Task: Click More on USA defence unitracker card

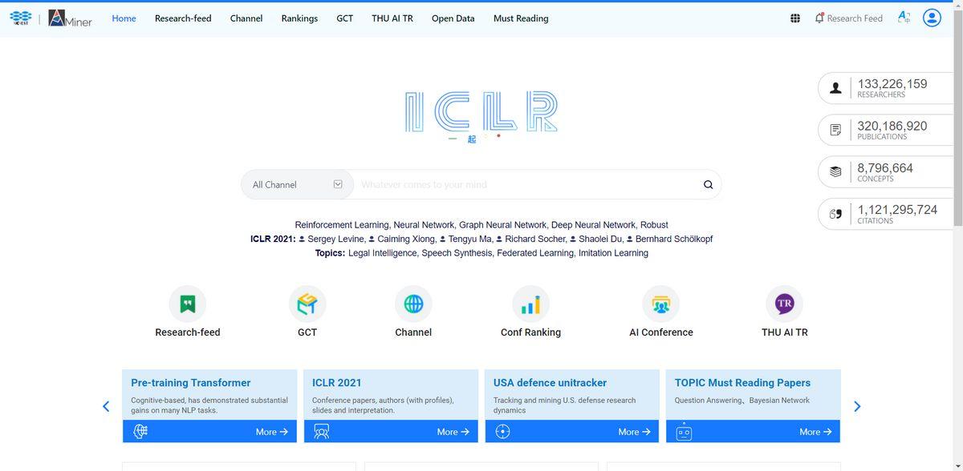Action: point(635,432)
